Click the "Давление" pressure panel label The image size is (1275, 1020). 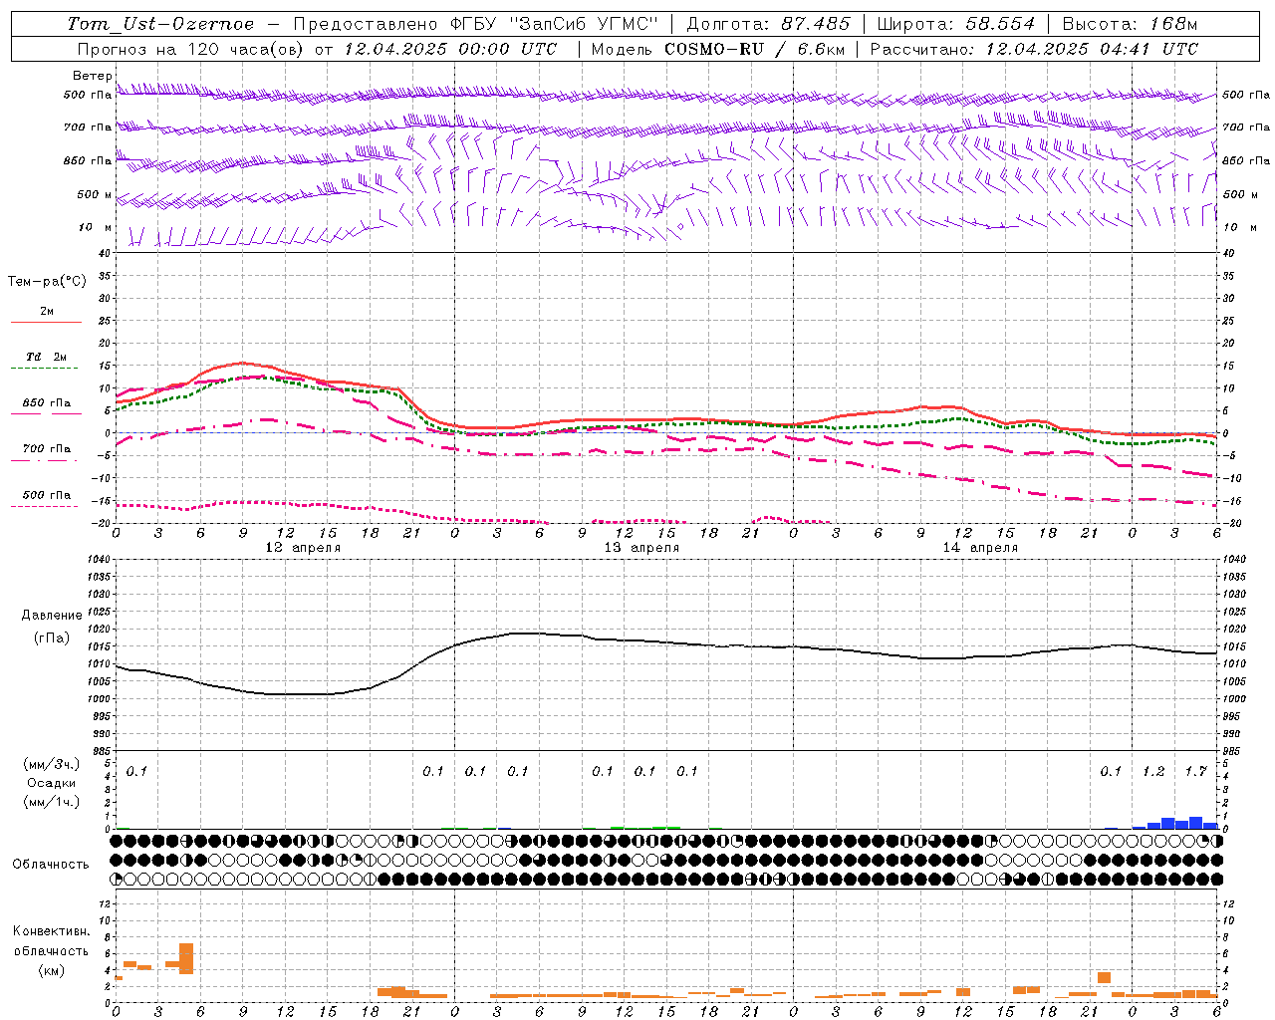pos(52,616)
